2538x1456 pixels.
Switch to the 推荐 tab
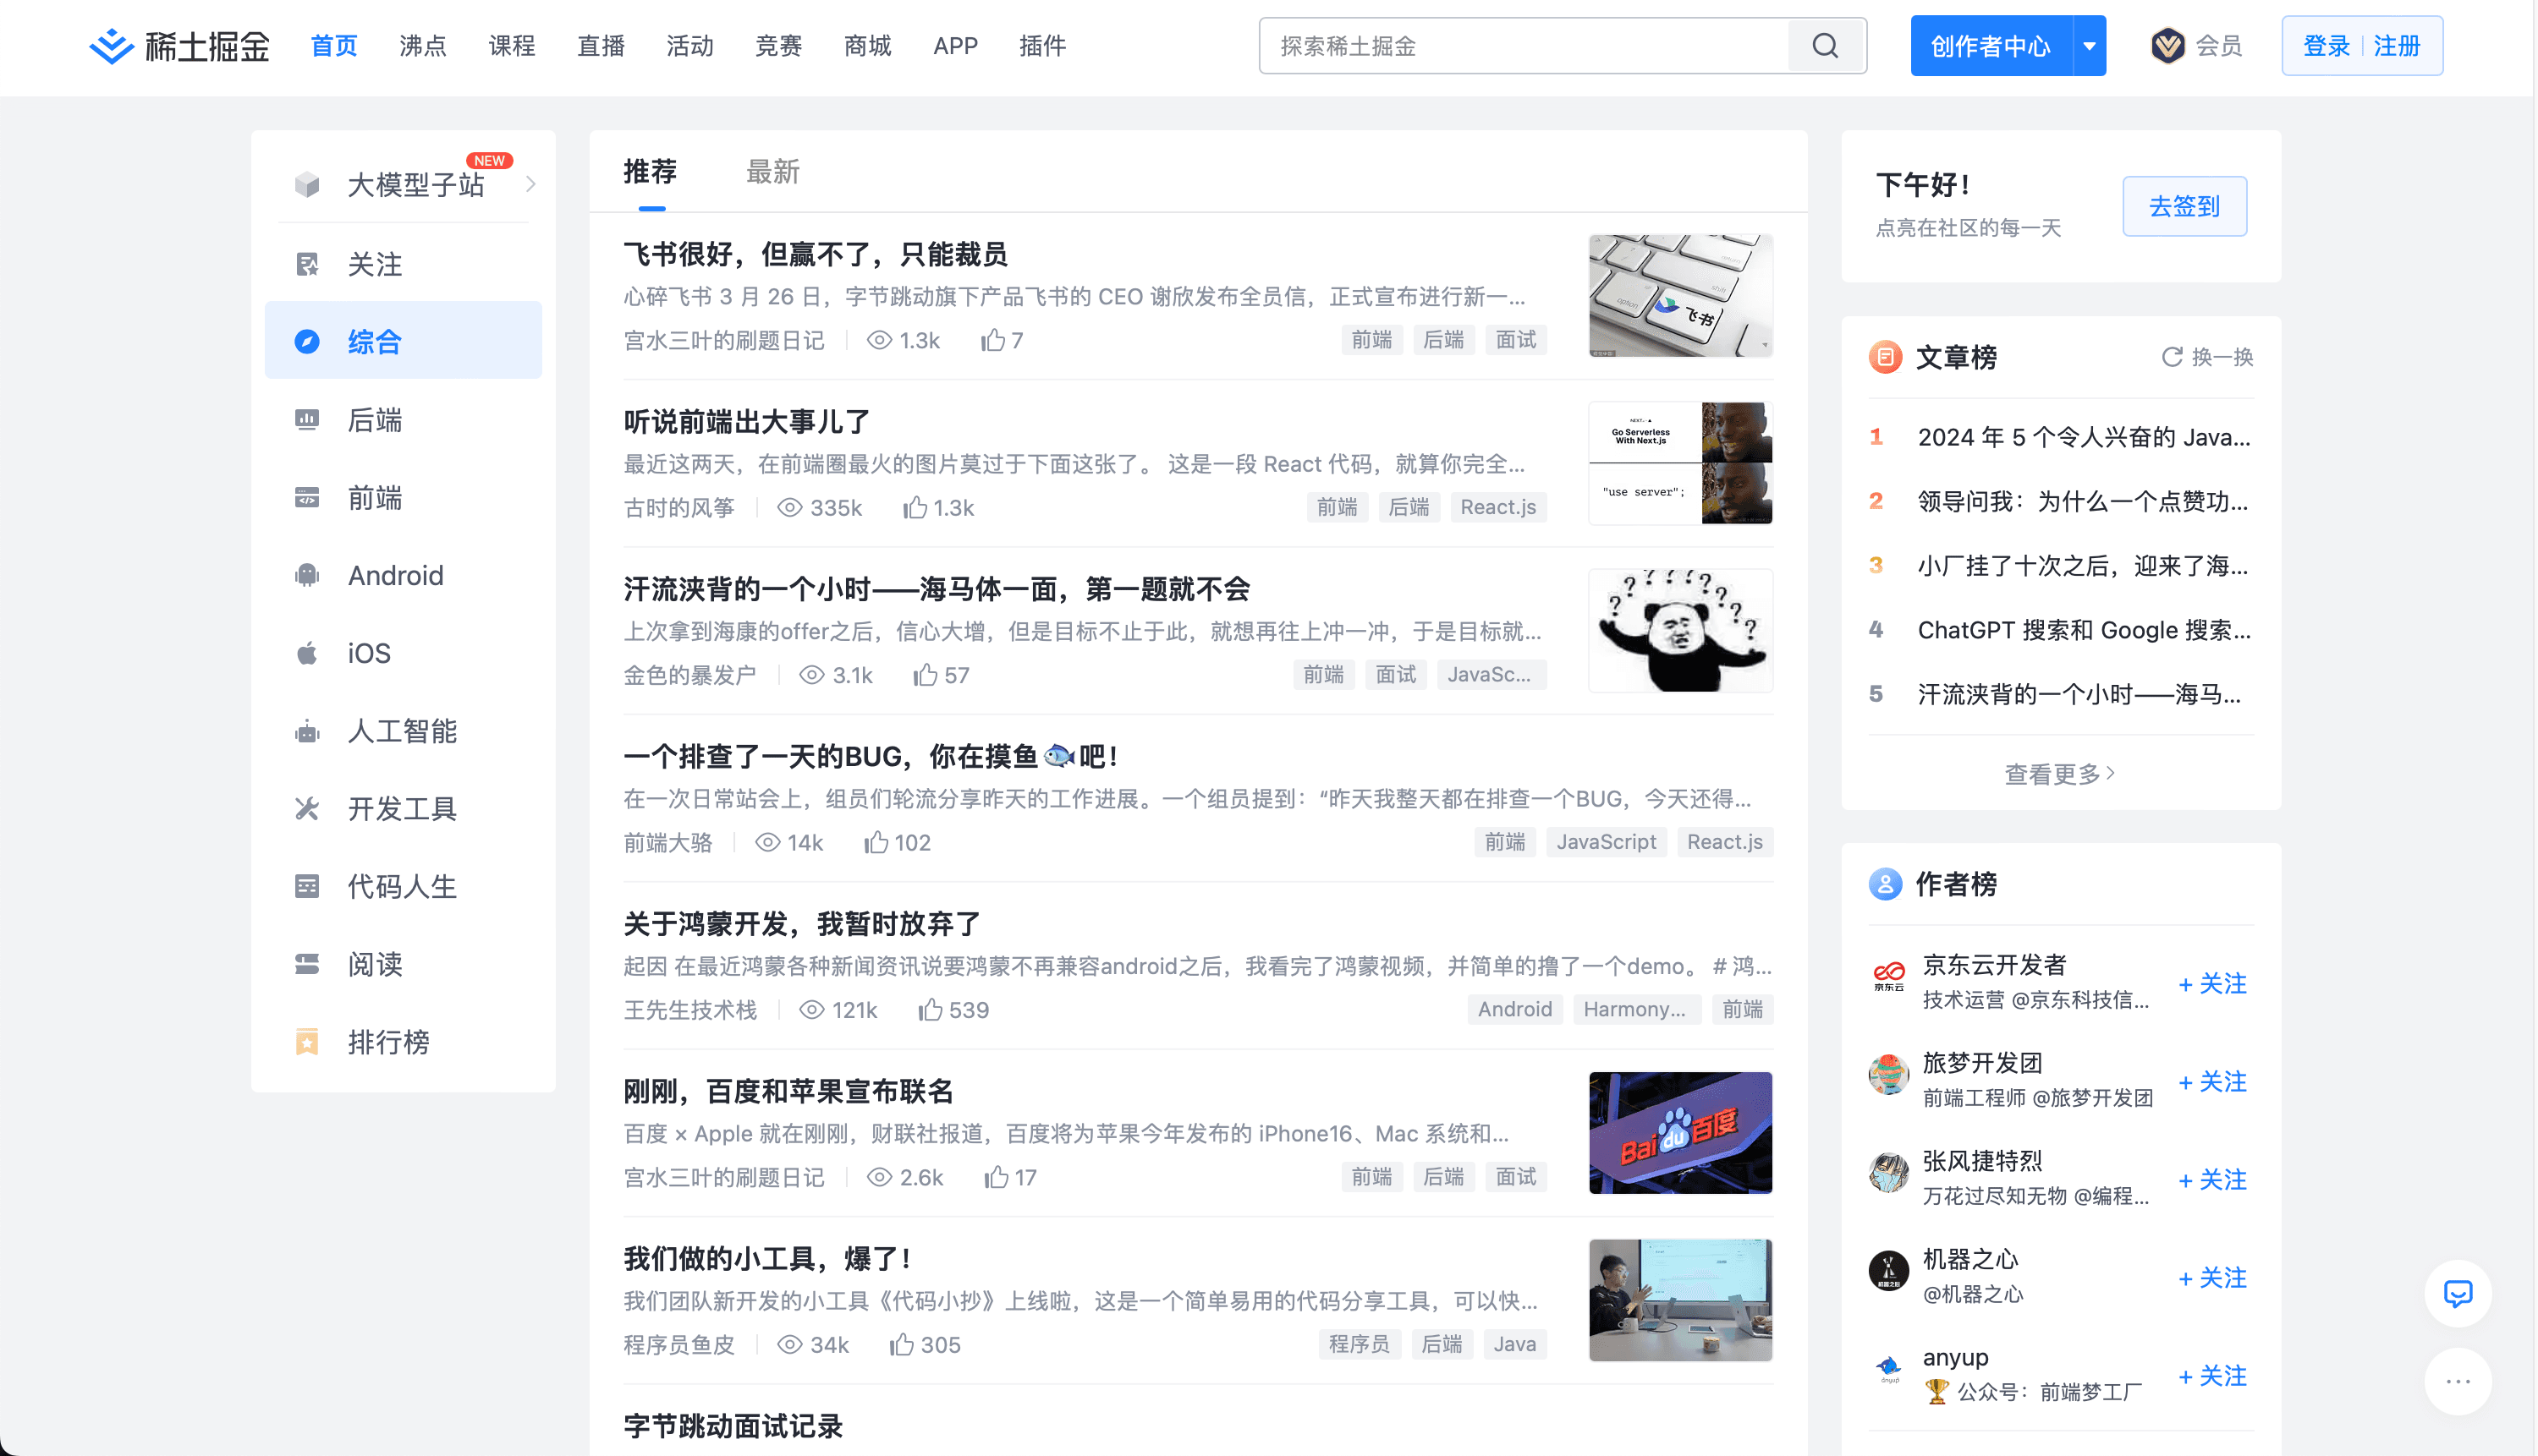click(x=651, y=172)
